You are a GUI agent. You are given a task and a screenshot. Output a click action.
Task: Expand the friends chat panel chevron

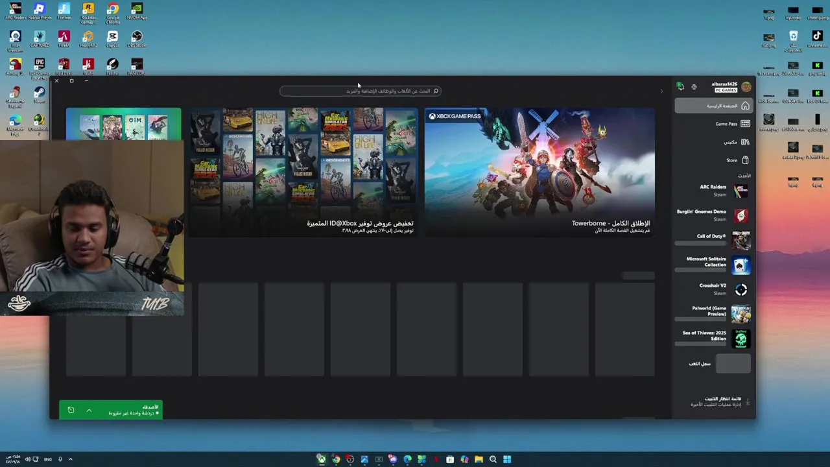point(89,410)
